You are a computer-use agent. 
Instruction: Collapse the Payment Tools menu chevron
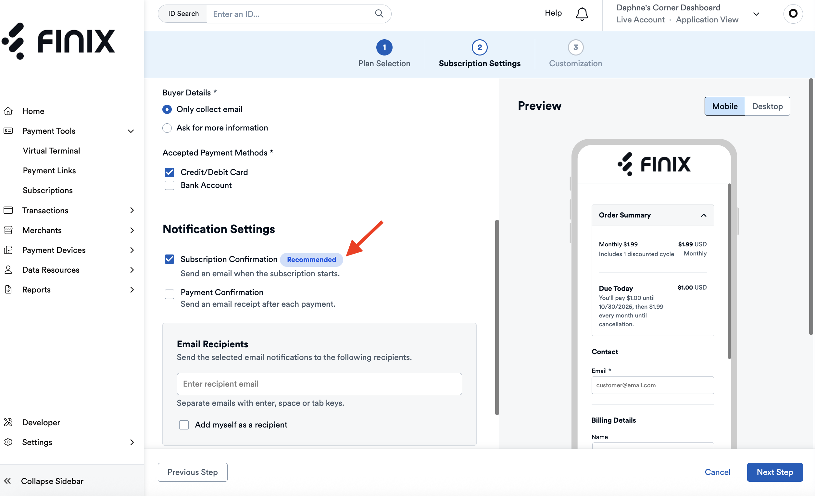(x=131, y=131)
